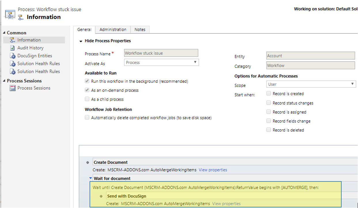358x208 pixels.
Task: Open View properties for Send with DocuSign
Action: (226, 204)
